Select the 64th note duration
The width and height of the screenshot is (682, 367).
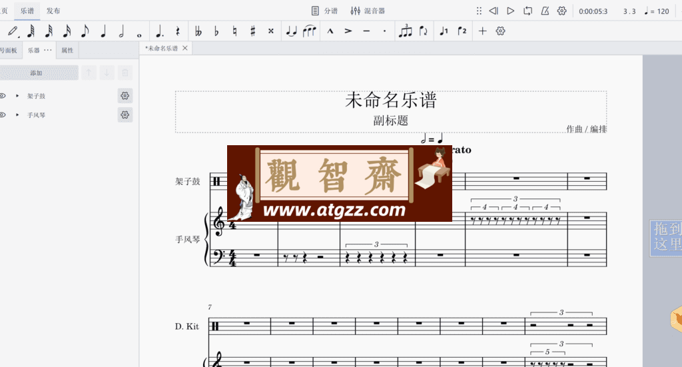(31, 31)
